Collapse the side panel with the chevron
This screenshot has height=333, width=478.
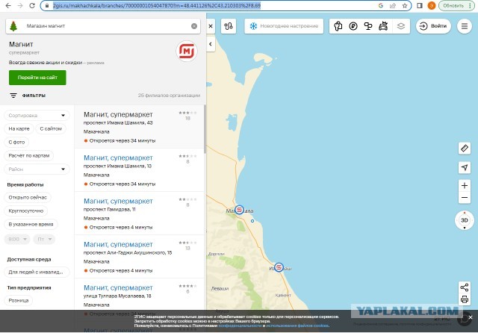(211, 44)
